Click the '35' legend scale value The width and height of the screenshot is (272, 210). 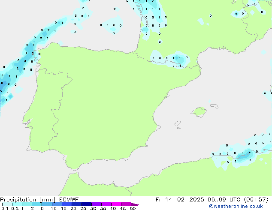(103, 208)
